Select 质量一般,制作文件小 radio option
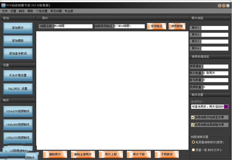 pyautogui.click(x=193, y=150)
